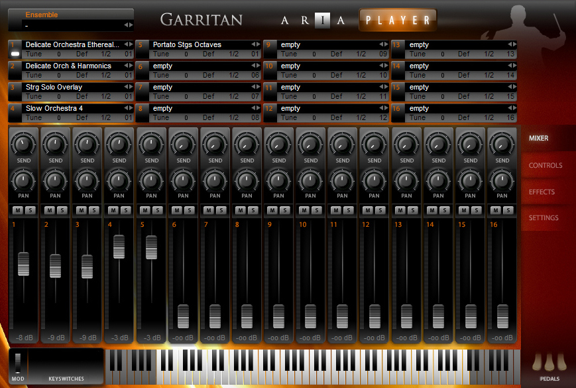Select instrument slot number 13
576x388 pixels.
click(x=398, y=49)
